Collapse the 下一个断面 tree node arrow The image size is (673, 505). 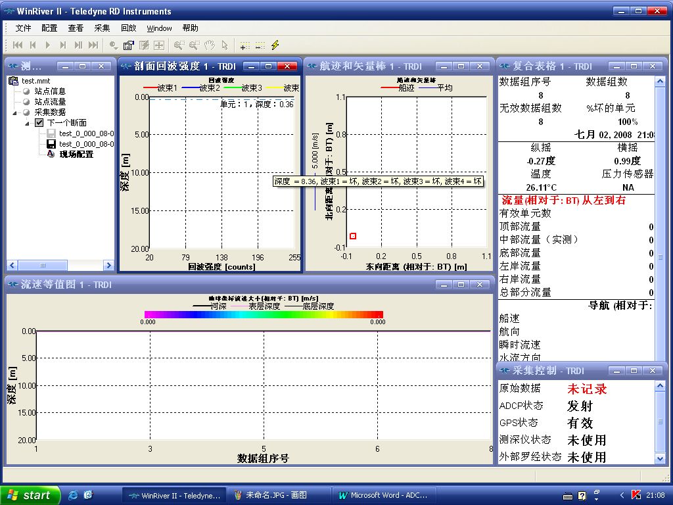point(28,123)
